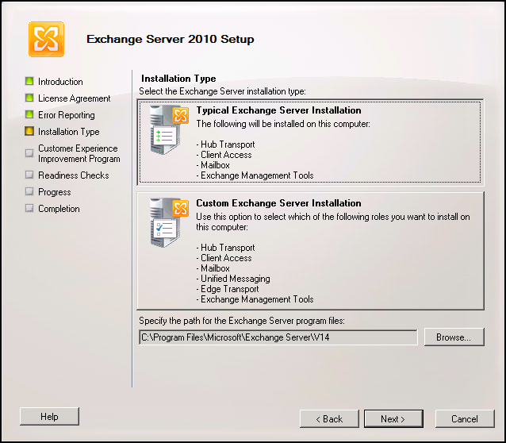Image resolution: width=506 pixels, height=443 pixels.
Task: Click the Readiness Checks gray step square
Action: [29, 175]
